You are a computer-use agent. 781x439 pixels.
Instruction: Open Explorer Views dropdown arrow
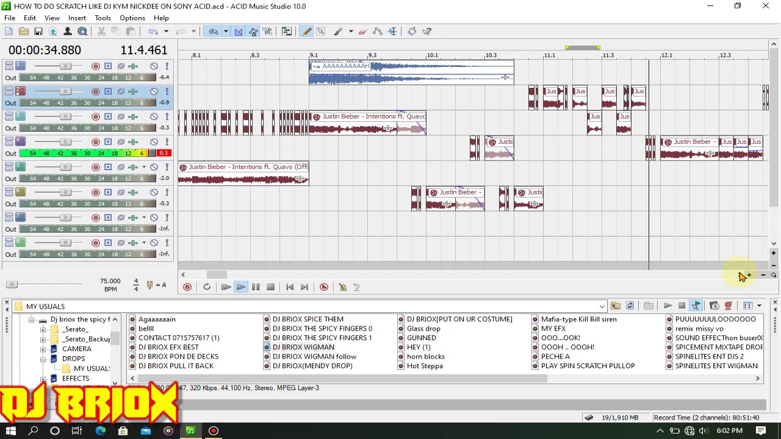(759, 306)
